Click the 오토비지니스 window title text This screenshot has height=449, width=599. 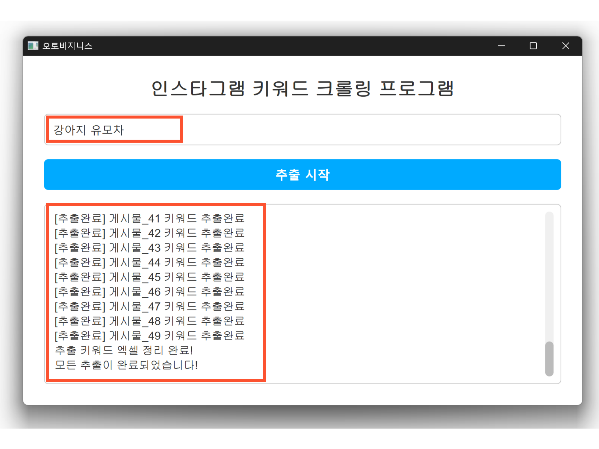tap(67, 46)
